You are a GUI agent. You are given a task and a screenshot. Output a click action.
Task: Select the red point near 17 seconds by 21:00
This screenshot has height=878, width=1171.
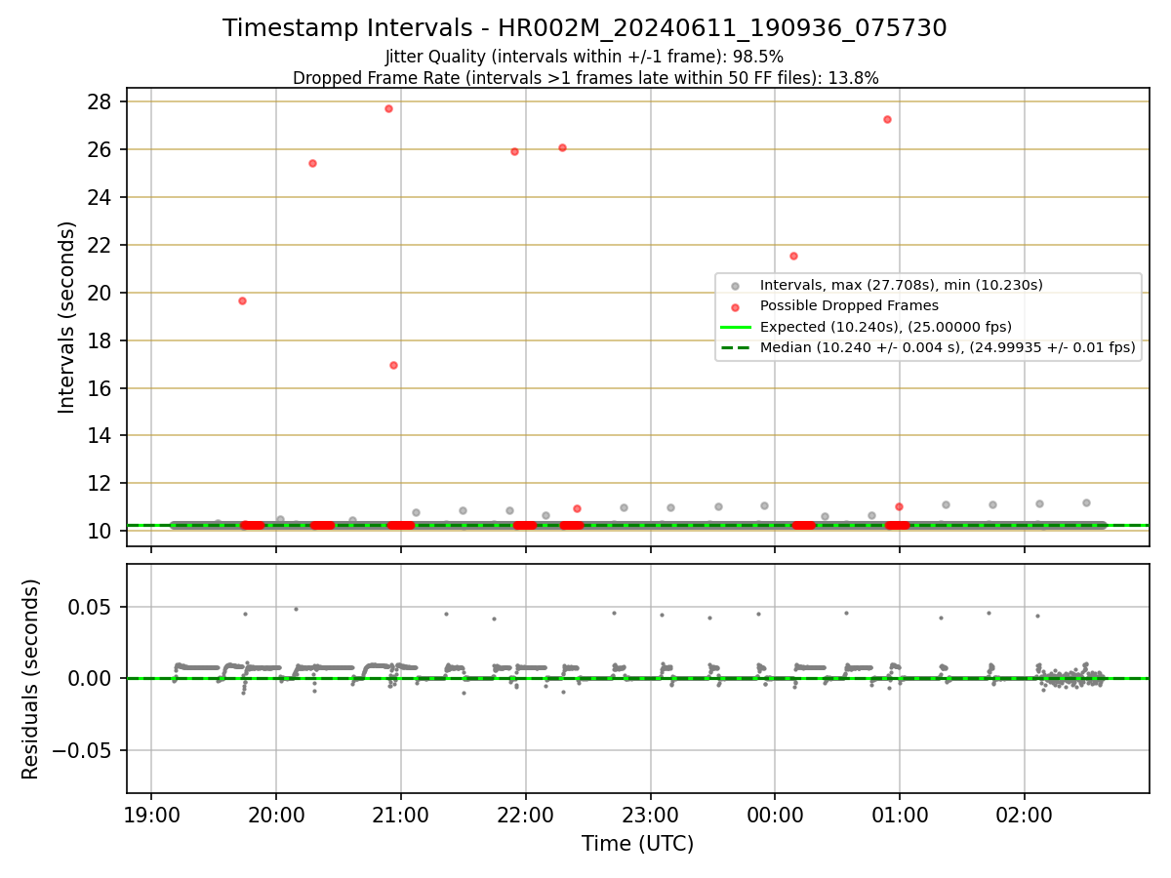tap(393, 365)
